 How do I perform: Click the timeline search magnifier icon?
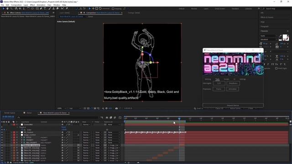pos(18,118)
